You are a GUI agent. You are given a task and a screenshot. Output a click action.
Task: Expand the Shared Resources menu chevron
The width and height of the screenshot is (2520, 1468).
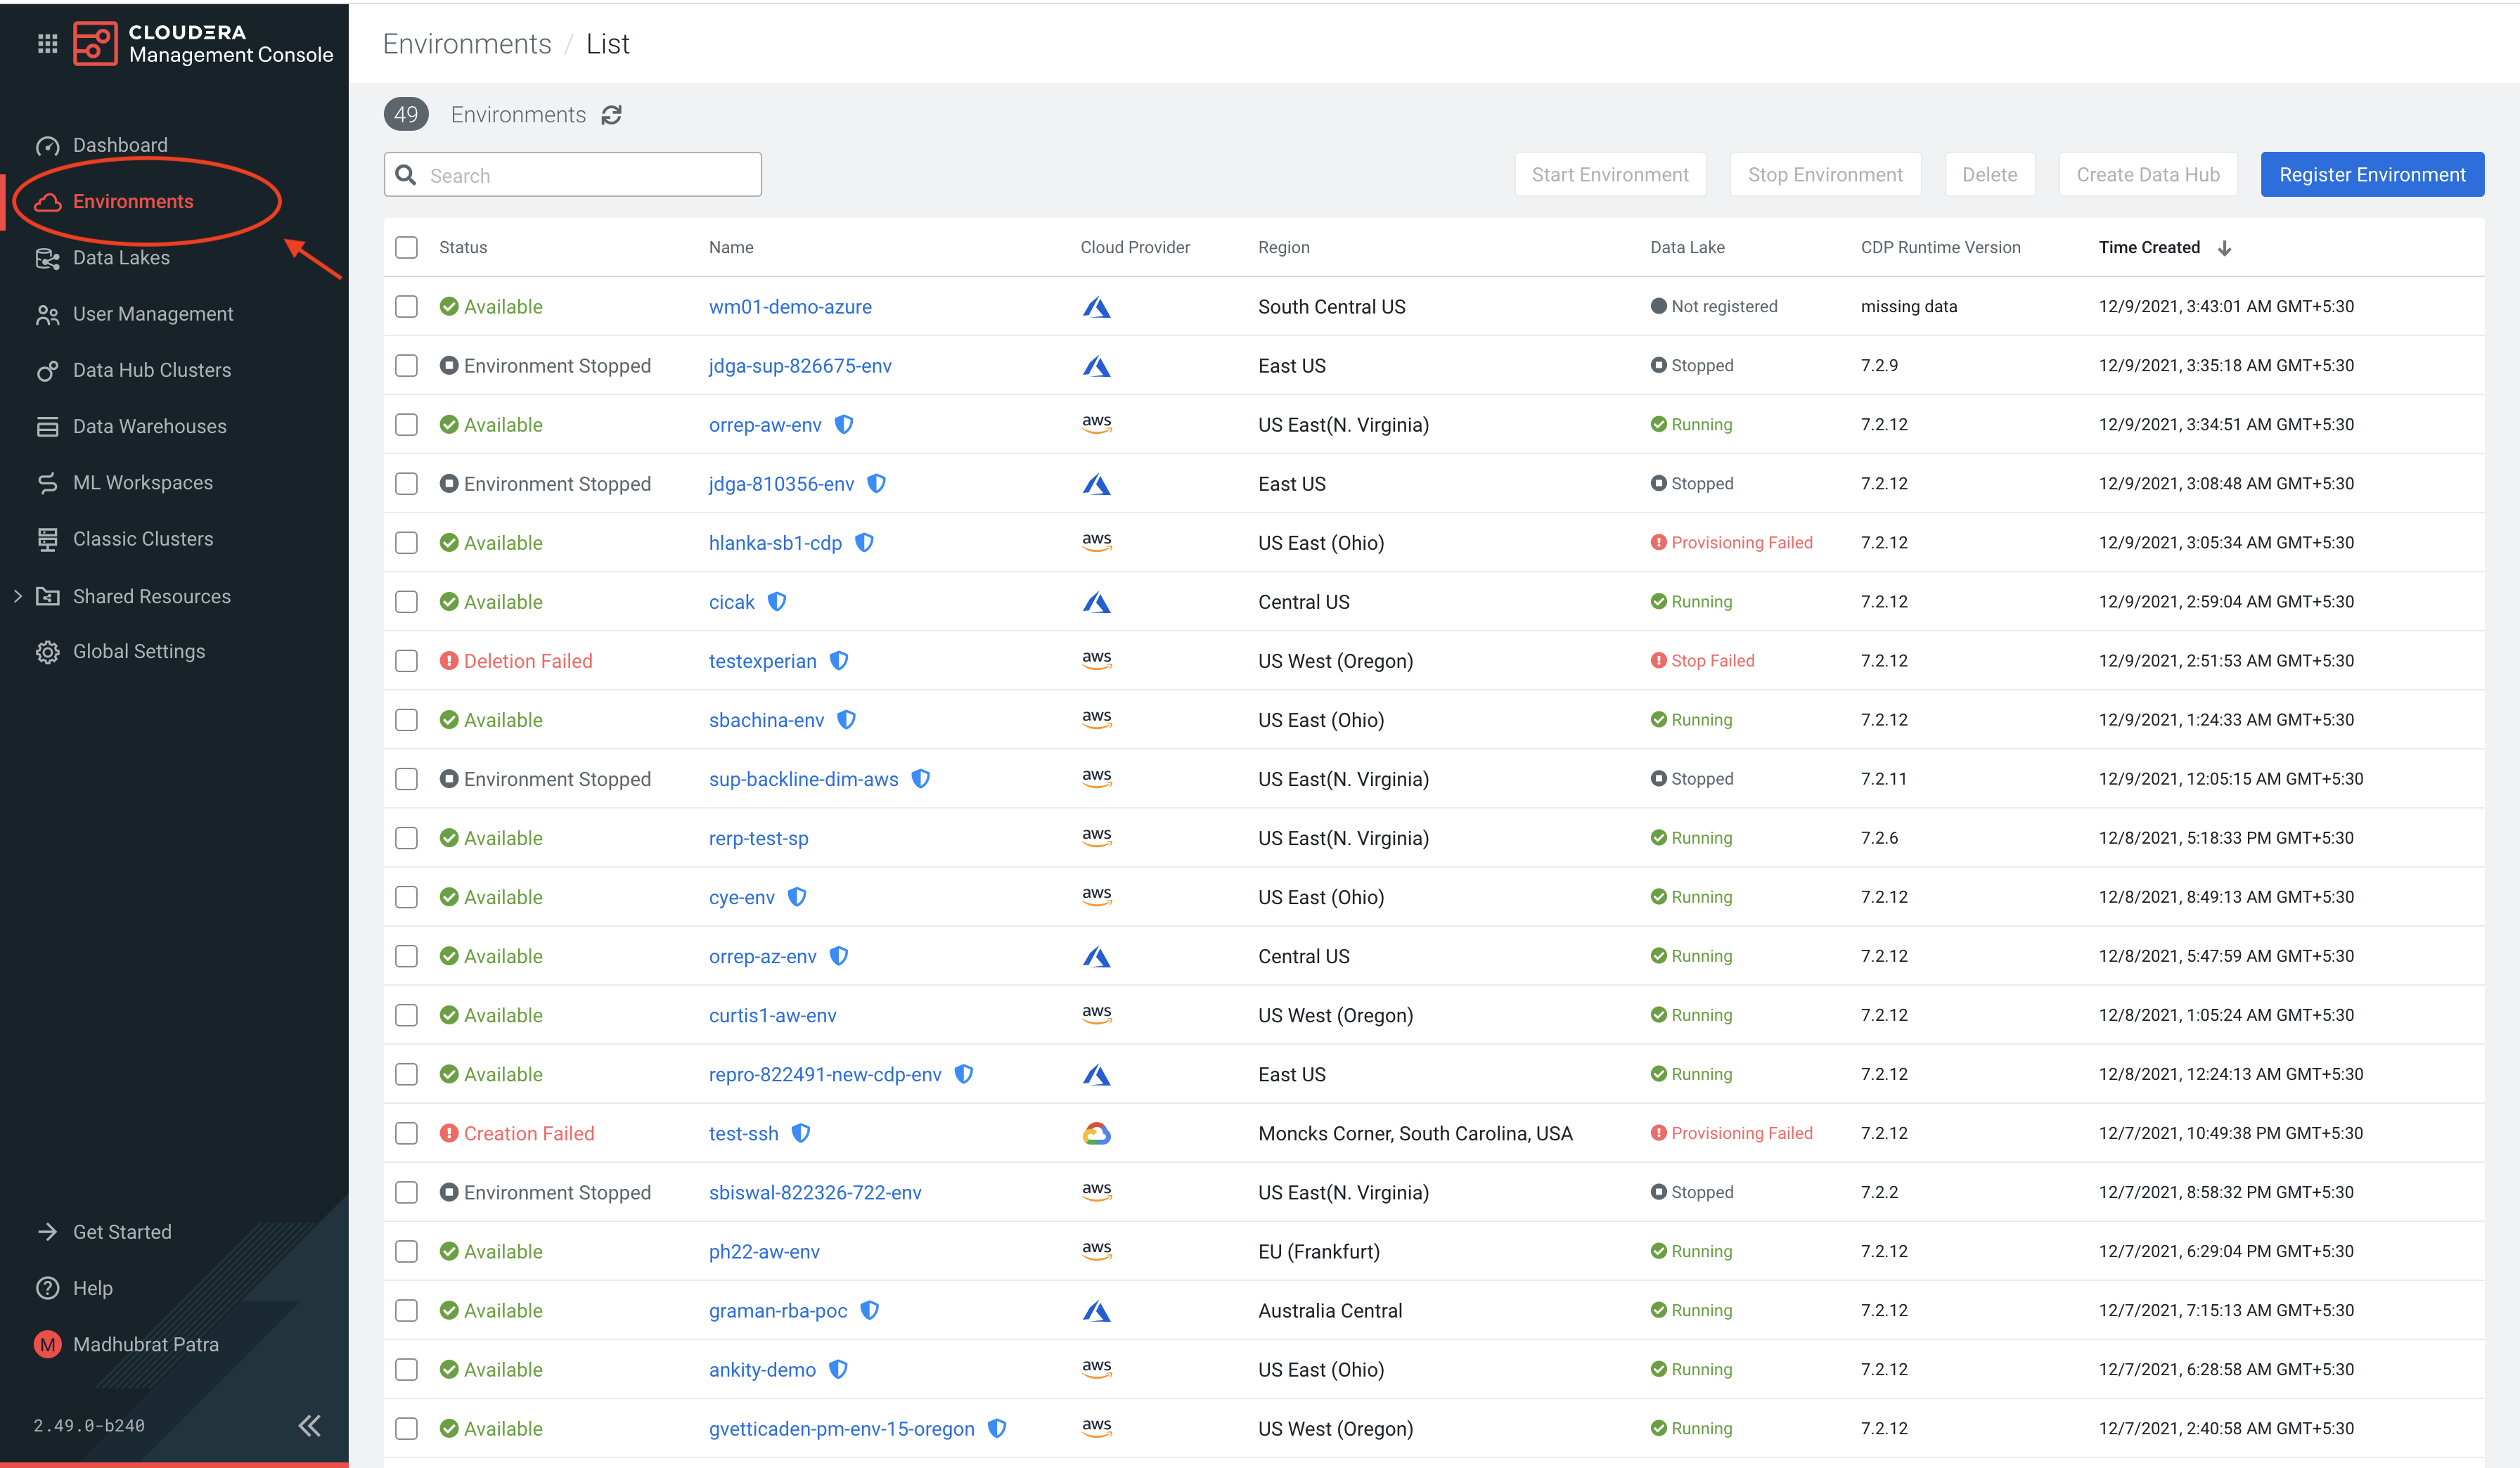[x=18, y=596]
